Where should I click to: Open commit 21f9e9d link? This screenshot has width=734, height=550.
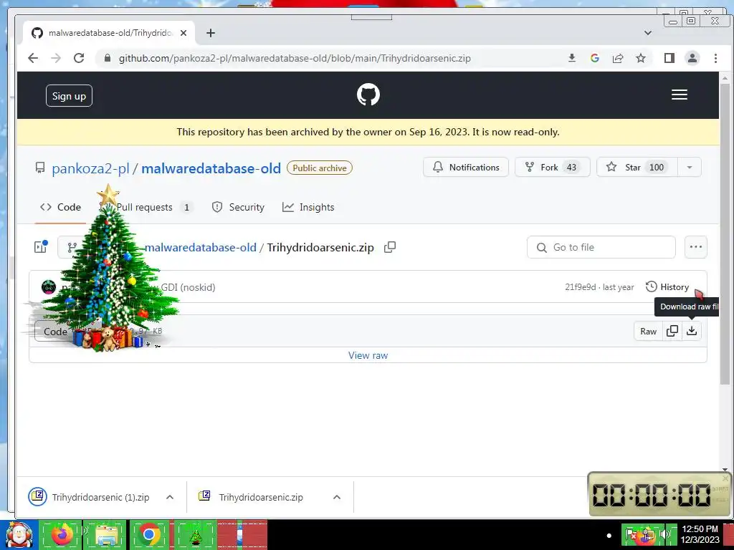point(581,287)
